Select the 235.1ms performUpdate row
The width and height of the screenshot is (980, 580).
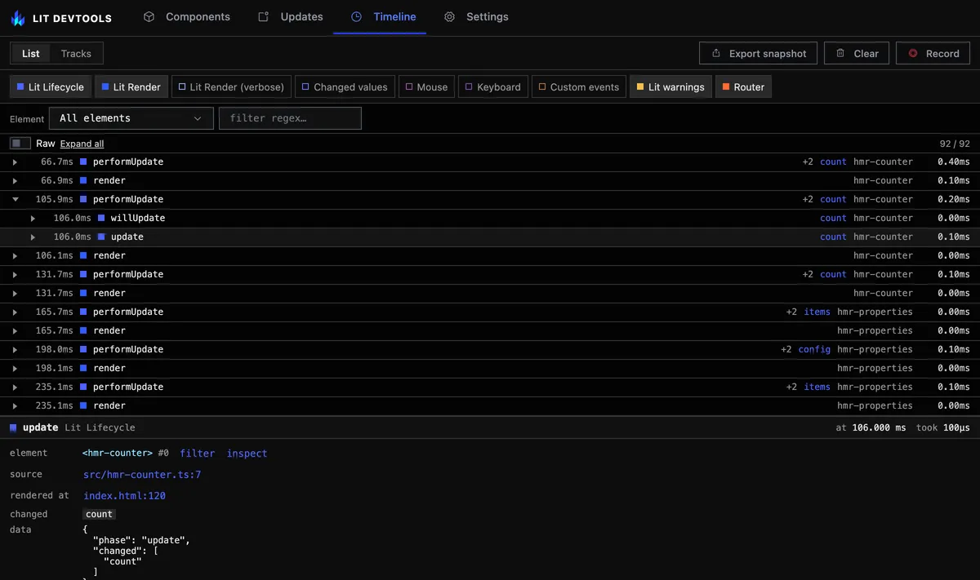(490, 387)
